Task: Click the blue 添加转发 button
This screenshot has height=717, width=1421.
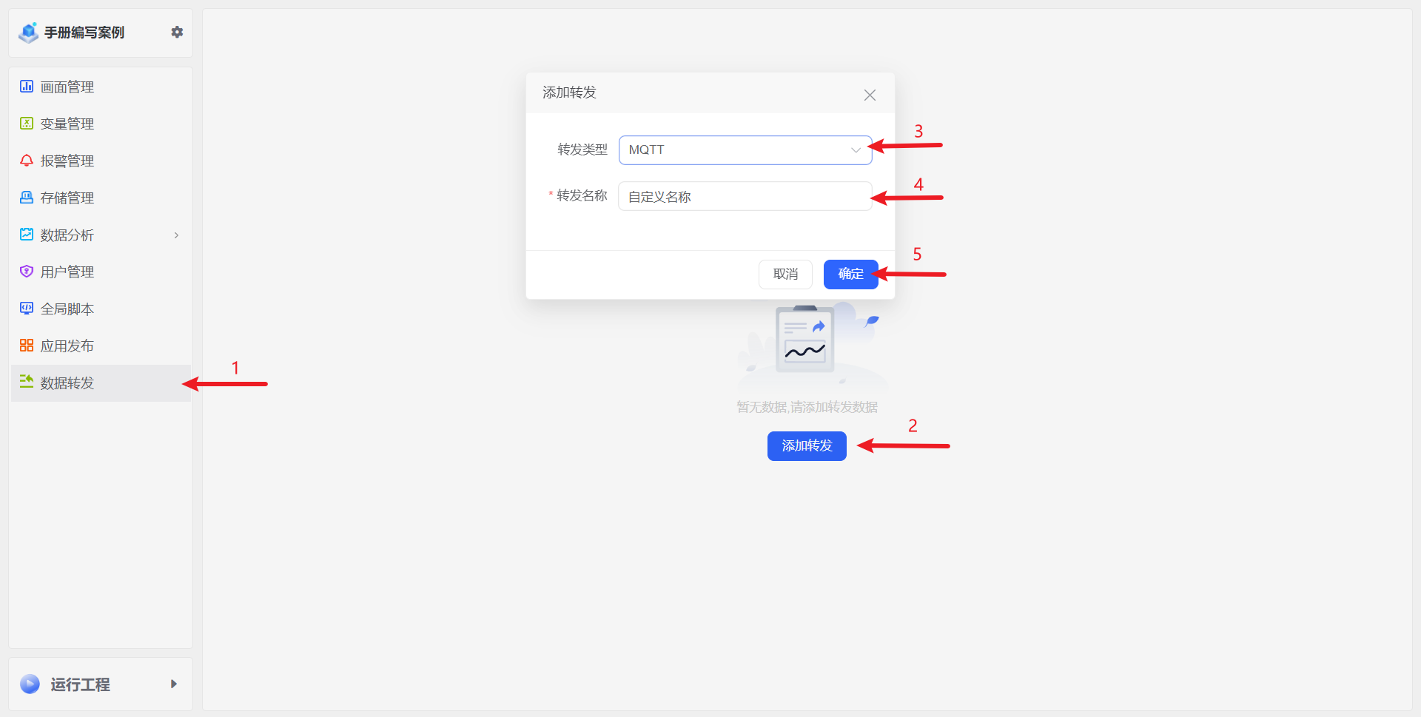Action: [807, 446]
